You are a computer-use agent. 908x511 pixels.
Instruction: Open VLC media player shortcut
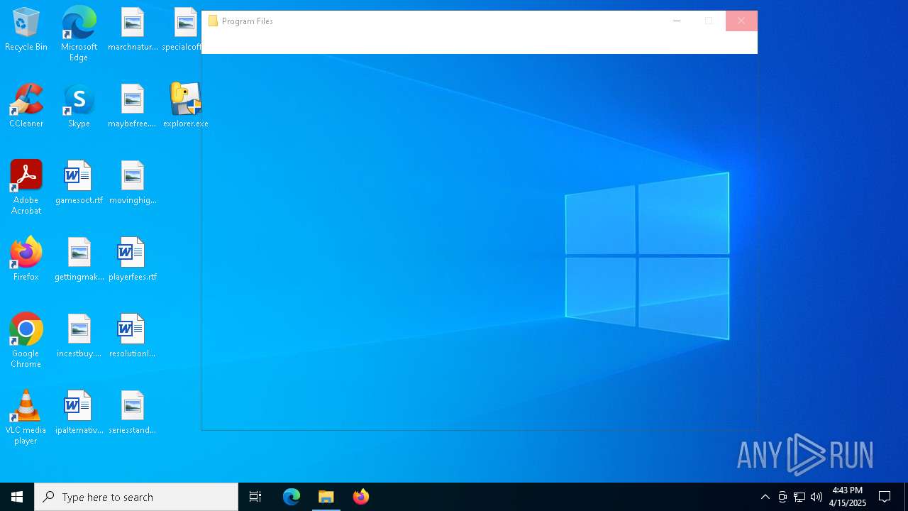click(26, 417)
